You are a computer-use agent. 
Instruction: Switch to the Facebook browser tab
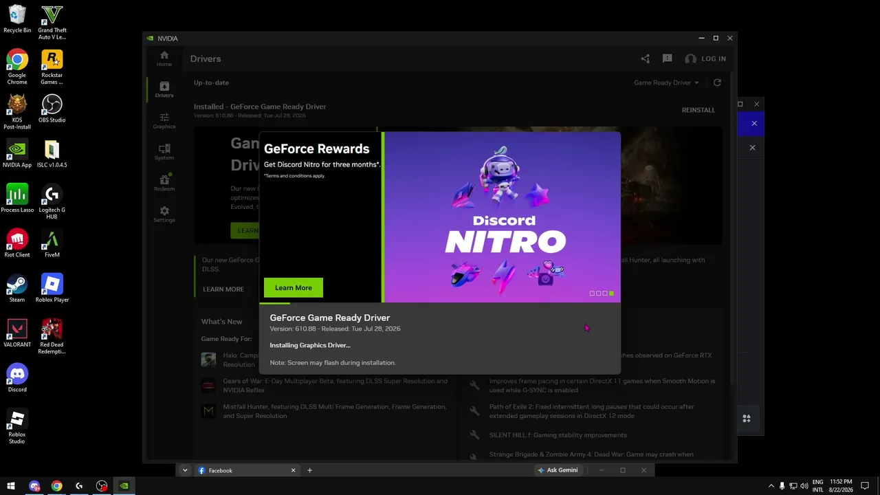(246, 470)
